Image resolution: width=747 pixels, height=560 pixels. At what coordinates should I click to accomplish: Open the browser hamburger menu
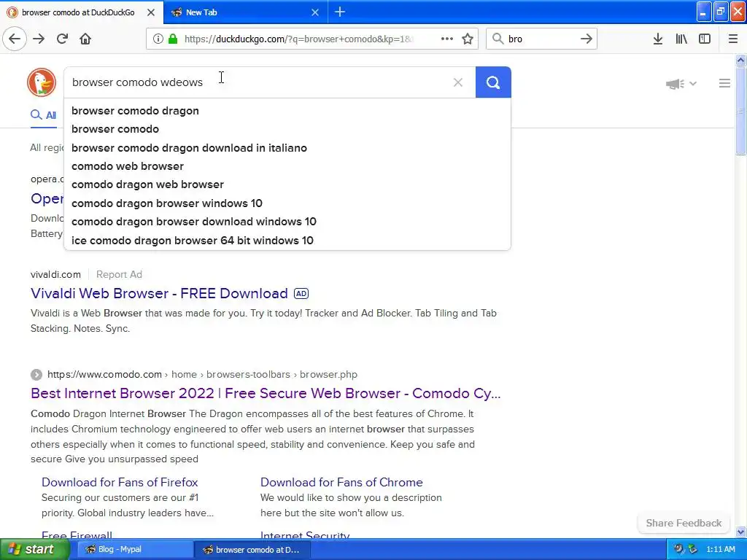point(732,39)
